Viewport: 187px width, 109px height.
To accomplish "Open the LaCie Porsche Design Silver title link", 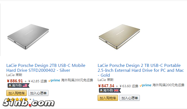I will [x=46, y=68].
